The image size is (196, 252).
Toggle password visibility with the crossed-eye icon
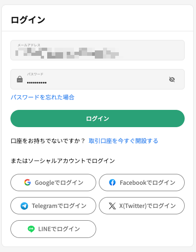172,79
